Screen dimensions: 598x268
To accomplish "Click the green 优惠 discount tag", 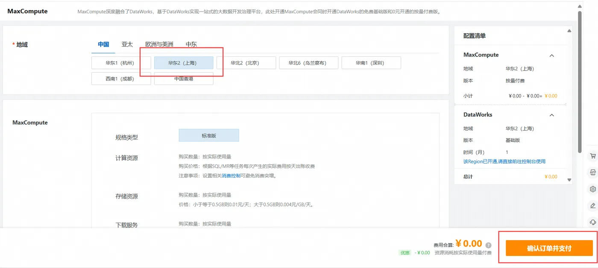I will [x=405, y=253].
